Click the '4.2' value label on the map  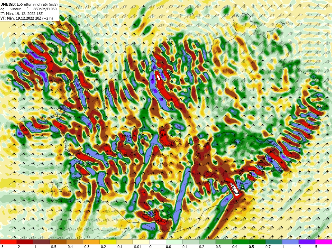click(155, 68)
